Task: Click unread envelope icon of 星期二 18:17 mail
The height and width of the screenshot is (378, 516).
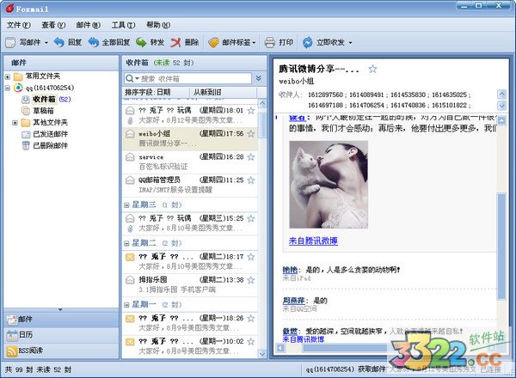Action: 130,257
